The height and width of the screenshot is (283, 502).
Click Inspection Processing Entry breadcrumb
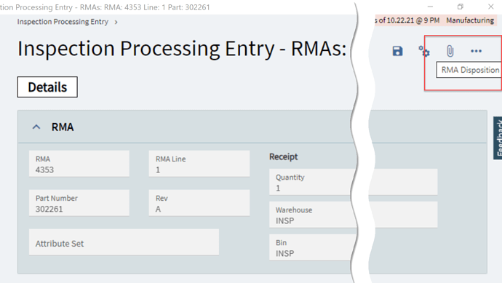[x=63, y=22]
